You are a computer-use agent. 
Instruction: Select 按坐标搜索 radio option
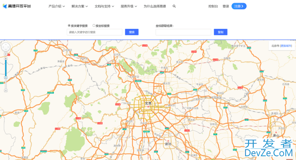coord(94,25)
